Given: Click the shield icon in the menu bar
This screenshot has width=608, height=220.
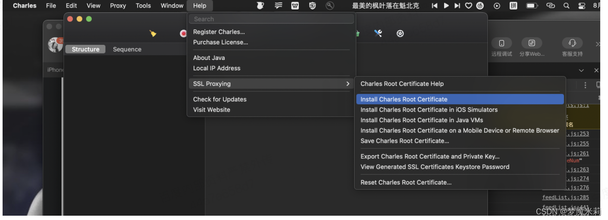Looking at the screenshot, I should (313, 6).
